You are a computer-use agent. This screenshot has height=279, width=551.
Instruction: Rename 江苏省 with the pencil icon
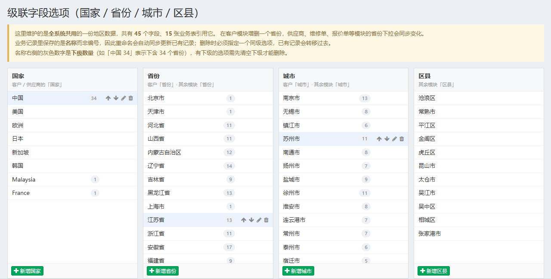259,220
